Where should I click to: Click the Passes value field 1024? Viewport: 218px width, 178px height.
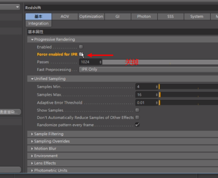(x=89, y=62)
